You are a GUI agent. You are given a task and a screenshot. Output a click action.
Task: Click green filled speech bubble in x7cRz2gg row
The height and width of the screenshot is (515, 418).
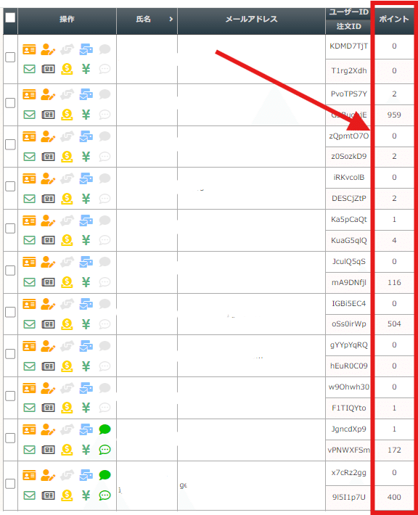104,475
